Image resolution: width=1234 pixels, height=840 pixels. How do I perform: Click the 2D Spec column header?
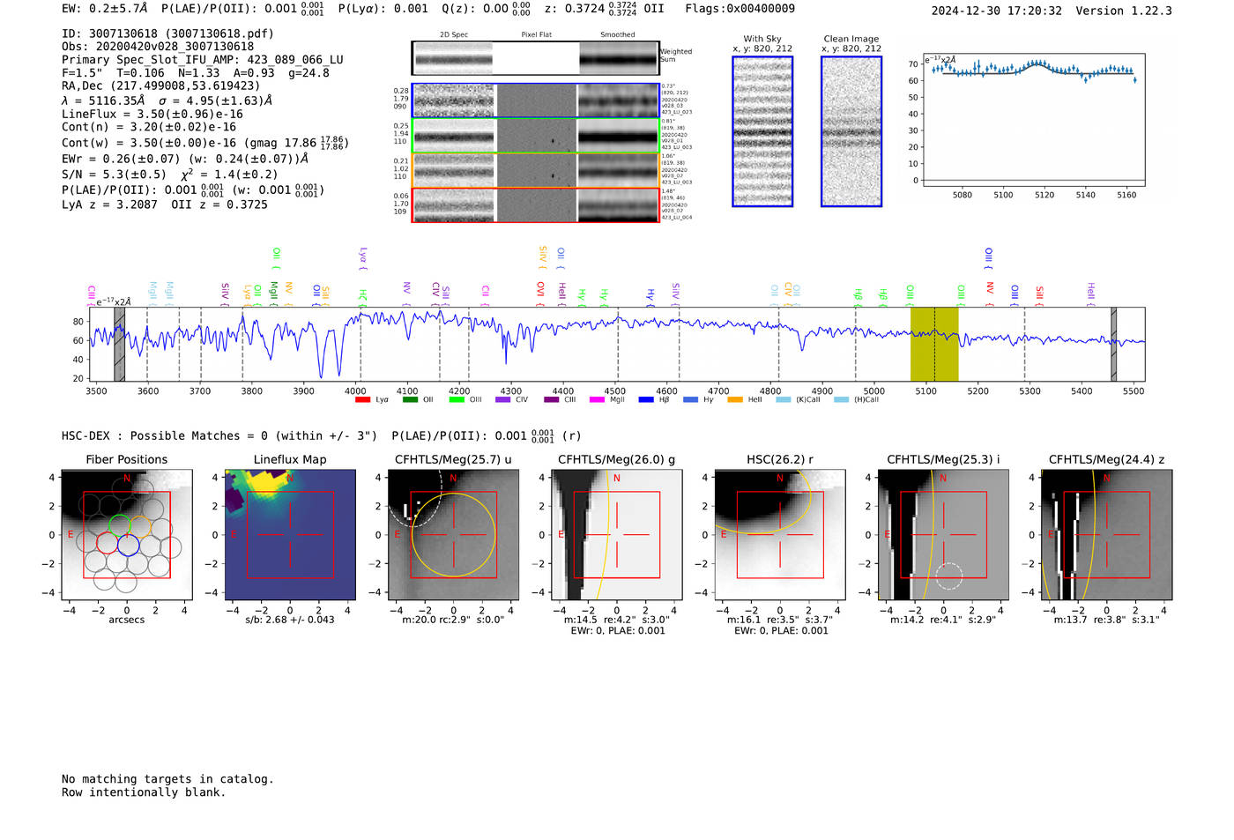[x=454, y=35]
